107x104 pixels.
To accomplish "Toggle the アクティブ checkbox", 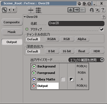I will point(102,29).
